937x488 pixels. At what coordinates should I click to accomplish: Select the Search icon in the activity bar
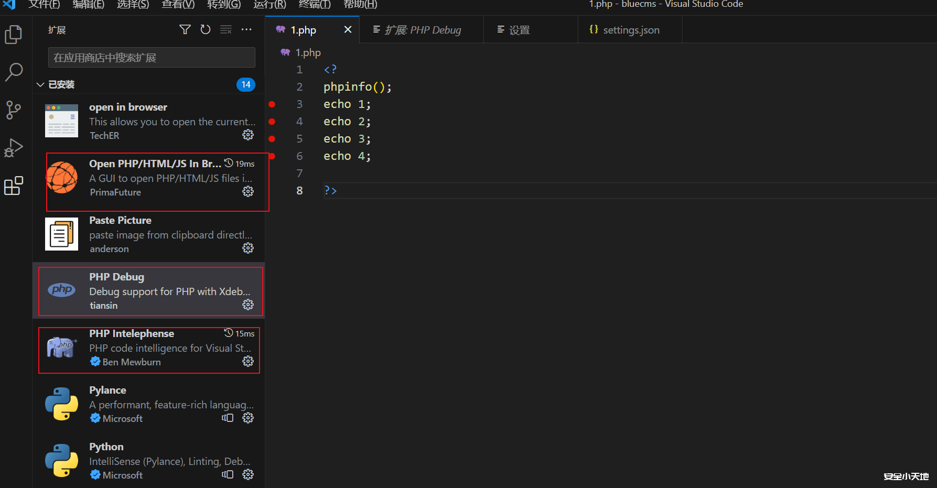coord(13,72)
